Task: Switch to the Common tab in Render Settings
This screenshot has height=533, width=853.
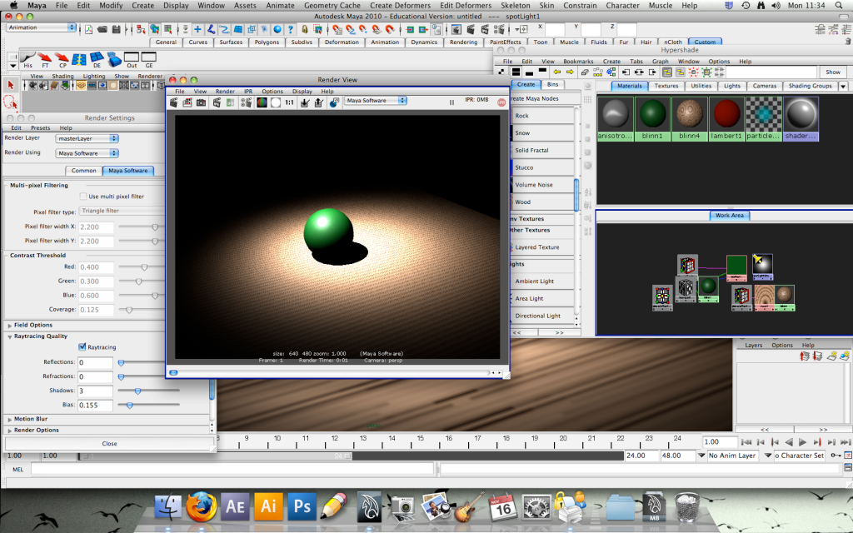Action: [84, 171]
